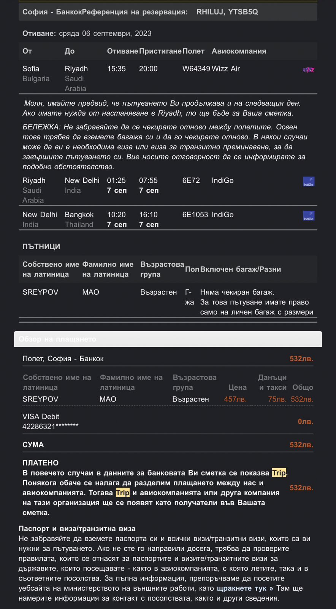
Task: Open the "щракнете тук »" link
Action: [x=245, y=588]
